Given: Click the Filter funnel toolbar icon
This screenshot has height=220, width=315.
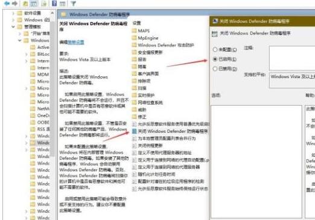Looking at the screenshot, I should (74, 4).
